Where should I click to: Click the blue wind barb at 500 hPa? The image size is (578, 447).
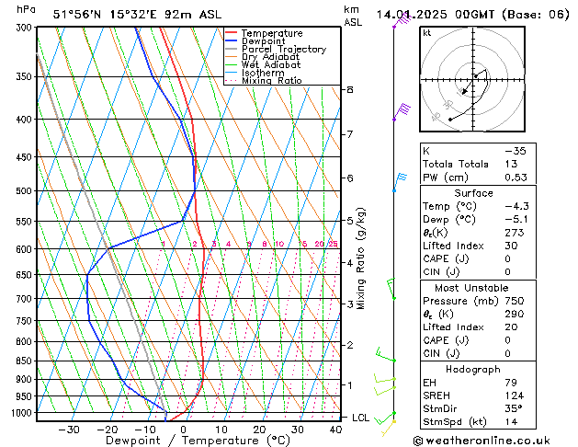(x=401, y=182)
